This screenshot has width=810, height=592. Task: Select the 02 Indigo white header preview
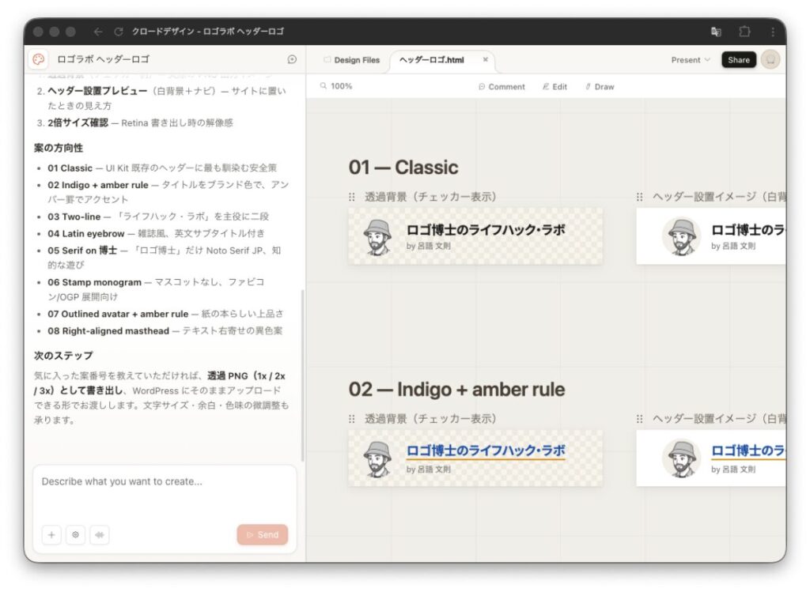711,458
